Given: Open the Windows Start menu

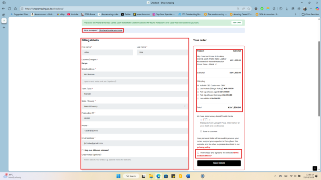Looking at the screenshot, I should pos(118,176).
